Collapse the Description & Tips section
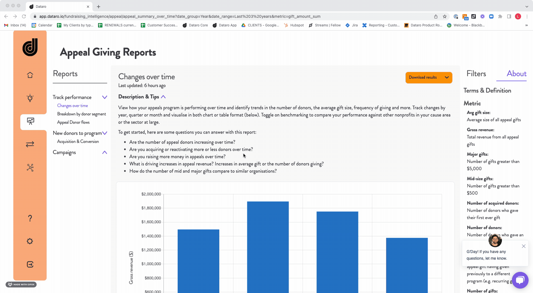The width and height of the screenshot is (533, 293). pyautogui.click(x=164, y=97)
